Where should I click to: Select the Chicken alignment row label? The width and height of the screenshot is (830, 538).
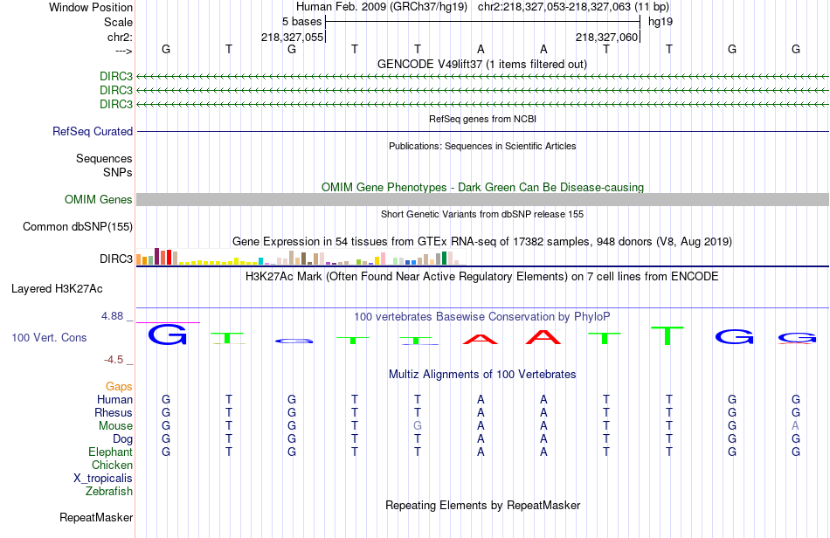(x=112, y=465)
